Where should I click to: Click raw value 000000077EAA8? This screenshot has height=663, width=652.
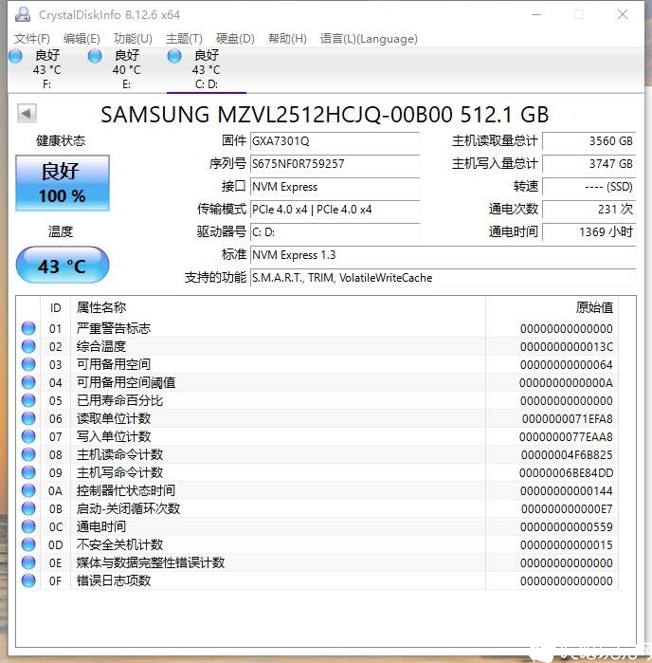(566, 437)
